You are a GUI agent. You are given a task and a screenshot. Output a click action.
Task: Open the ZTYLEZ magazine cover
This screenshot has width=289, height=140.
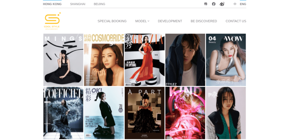(x=185, y=60)
